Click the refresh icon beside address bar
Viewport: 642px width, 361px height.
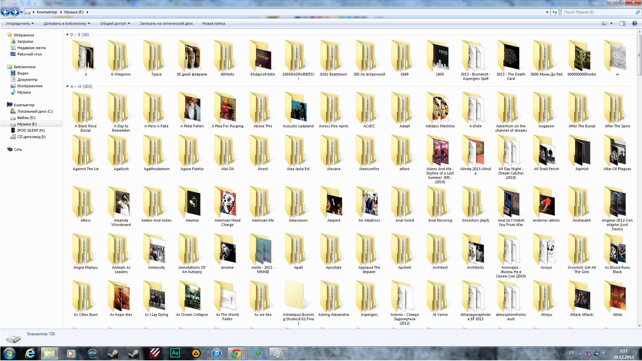point(555,12)
